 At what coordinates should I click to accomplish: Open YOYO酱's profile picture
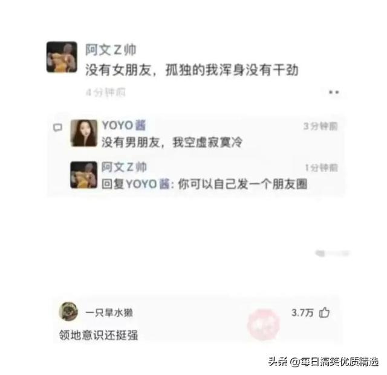click(84, 133)
